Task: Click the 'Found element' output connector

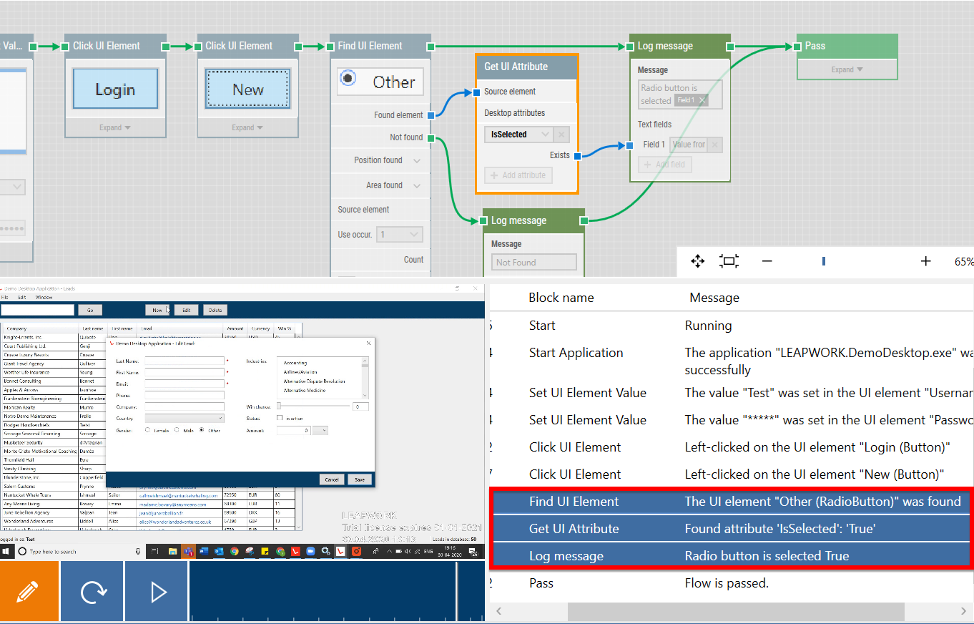Action: point(431,114)
